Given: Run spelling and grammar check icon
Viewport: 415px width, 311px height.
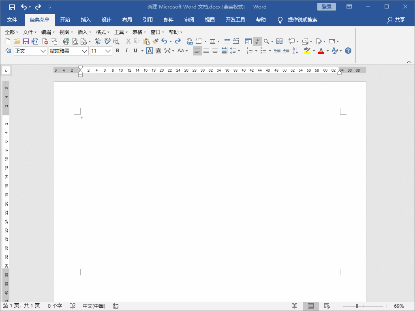Looking at the screenshot, I should pyautogui.click(x=107, y=41).
